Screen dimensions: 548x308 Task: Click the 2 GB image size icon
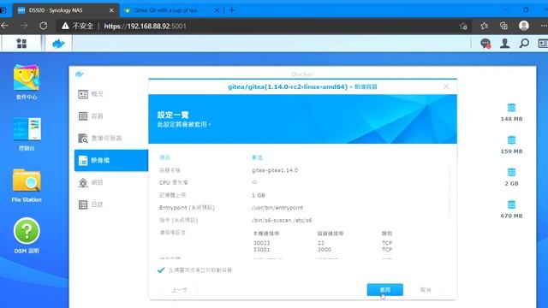click(511, 172)
